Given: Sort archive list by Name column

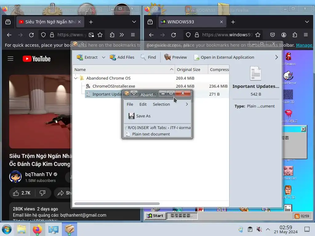Looking at the screenshot, I should coord(124,70).
